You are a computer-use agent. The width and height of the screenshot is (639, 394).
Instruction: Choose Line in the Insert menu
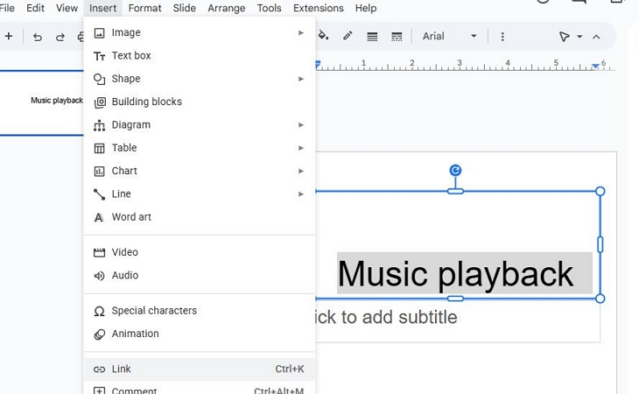click(200, 194)
